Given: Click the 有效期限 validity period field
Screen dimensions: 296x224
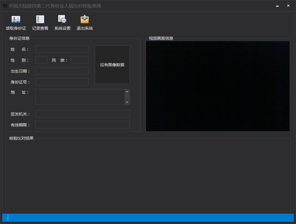Looking at the screenshot, I should (x=82, y=125).
